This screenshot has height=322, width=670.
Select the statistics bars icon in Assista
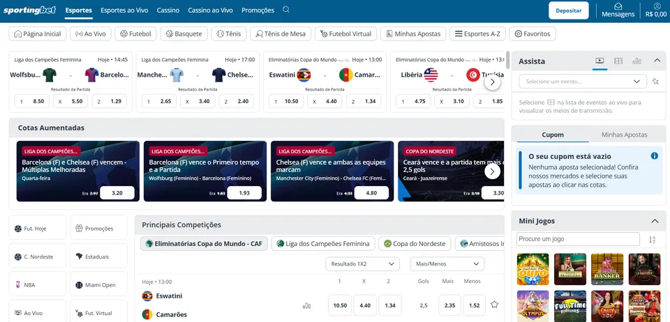[x=636, y=61]
